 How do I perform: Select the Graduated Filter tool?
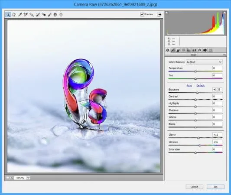tap(55, 15)
